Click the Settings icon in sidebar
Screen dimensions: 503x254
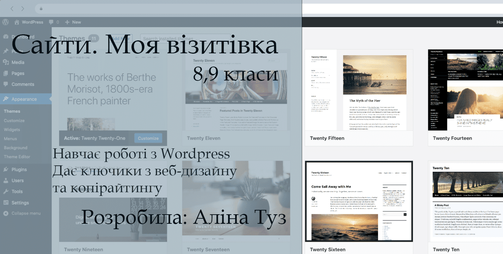6,203
